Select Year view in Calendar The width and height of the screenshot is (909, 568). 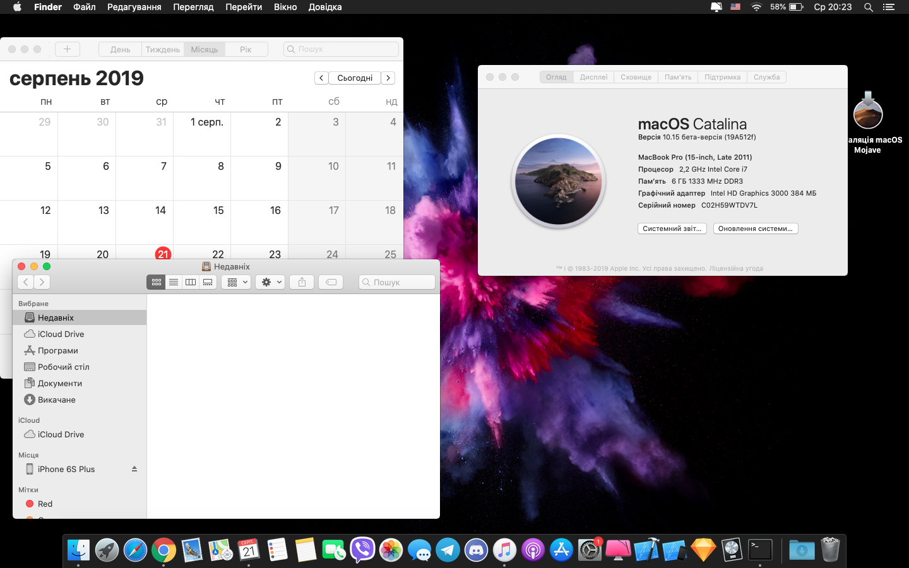click(246, 49)
